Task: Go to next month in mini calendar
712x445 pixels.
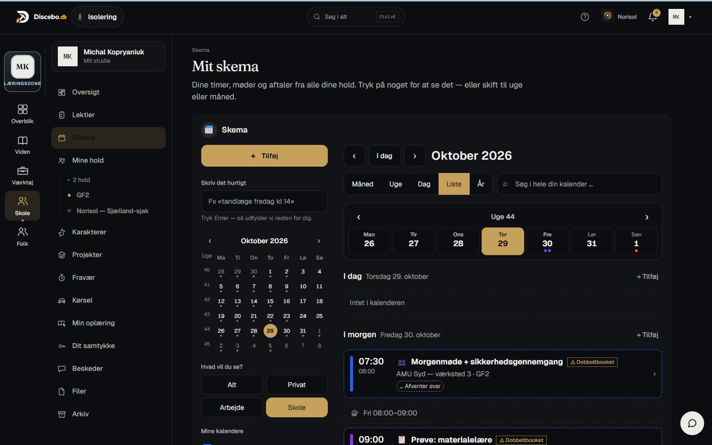Action: tap(319, 241)
